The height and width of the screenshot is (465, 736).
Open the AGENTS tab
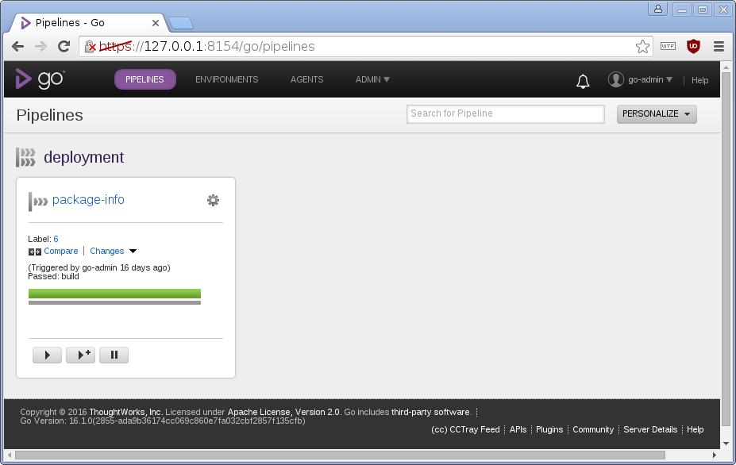click(x=307, y=79)
